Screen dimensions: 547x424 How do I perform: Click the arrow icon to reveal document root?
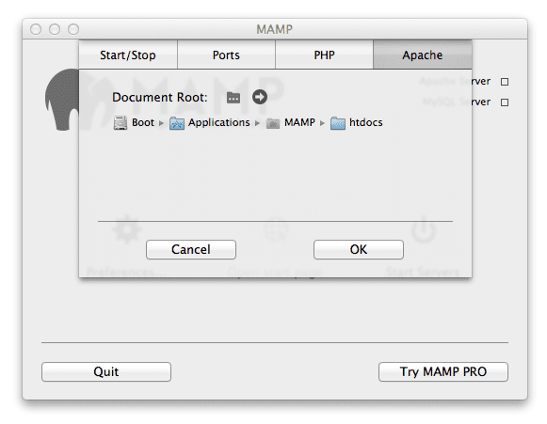[260, 97]
